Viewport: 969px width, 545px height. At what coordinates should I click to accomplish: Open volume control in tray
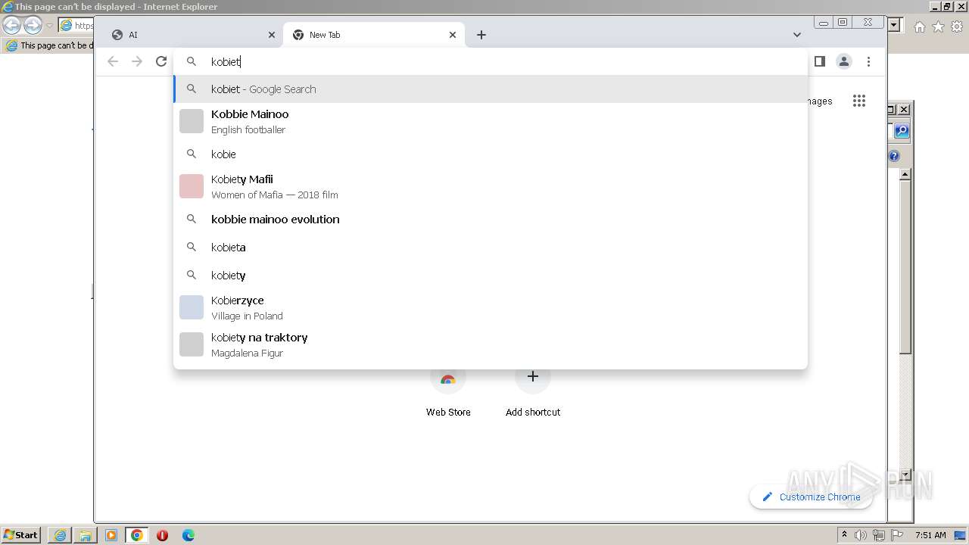(861, 535)
